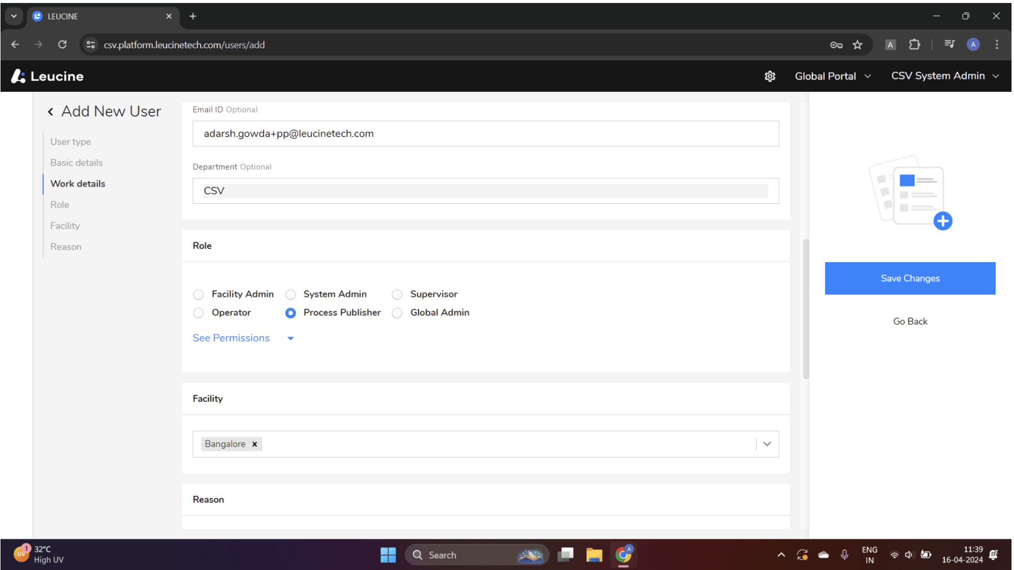Select the Supervisor role
The width and height of the screenshot is (1014, 570).
click(x=397, y=294)
